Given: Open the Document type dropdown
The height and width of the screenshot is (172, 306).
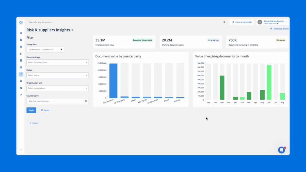Looking at the screenshot, I should (58, 62).
